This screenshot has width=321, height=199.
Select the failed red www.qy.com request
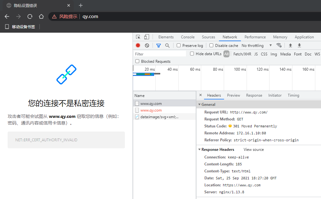(x=165, y=110)
